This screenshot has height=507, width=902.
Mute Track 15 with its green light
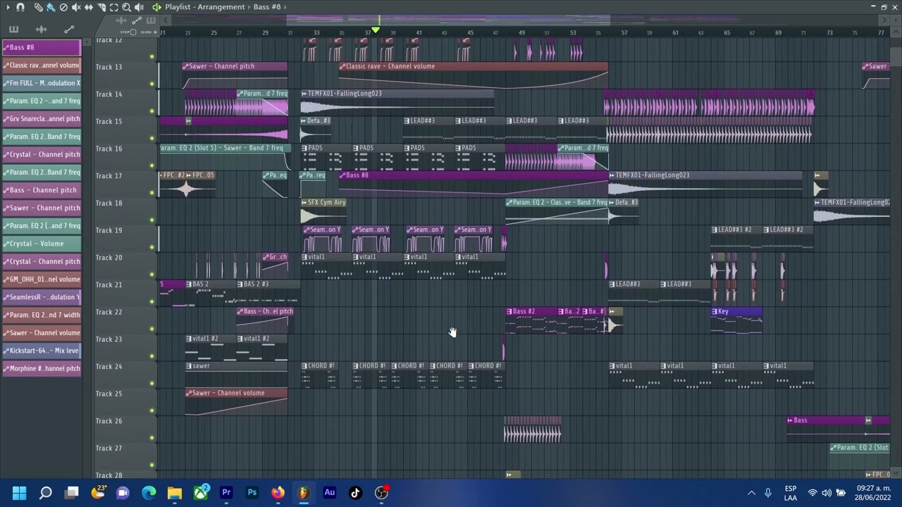click(152, 138)
